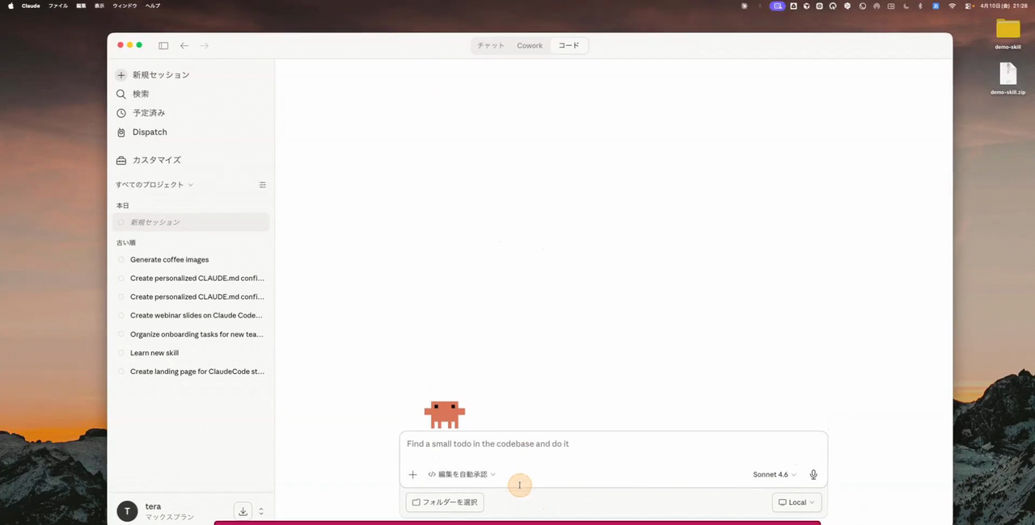This screenshot has height=525, width=1035.
Task: Open Dispatch in the sidebar
Action: point(150,132)
